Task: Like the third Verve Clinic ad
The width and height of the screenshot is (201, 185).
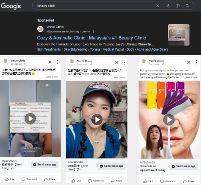Action: pyautogui.click(x=148, y=181)
